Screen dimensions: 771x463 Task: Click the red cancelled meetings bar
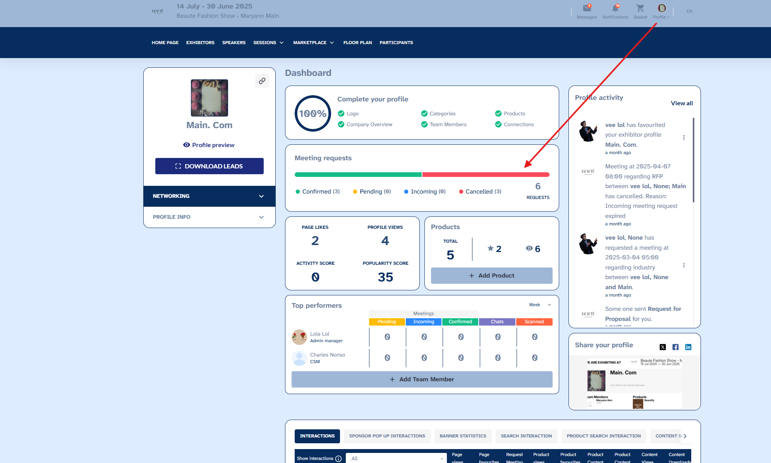[486, 175]
